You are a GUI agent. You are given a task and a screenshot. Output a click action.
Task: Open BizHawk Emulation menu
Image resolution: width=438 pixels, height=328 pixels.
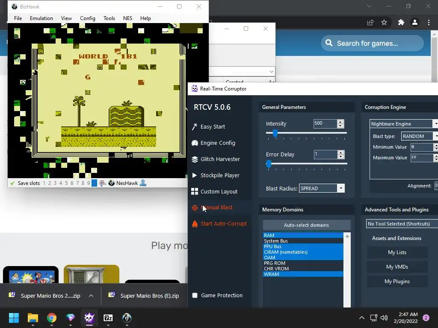coord(41,18)
